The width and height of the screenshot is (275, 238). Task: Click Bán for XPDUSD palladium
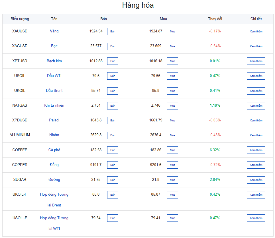pyautogui.click(x=113, y=120)
